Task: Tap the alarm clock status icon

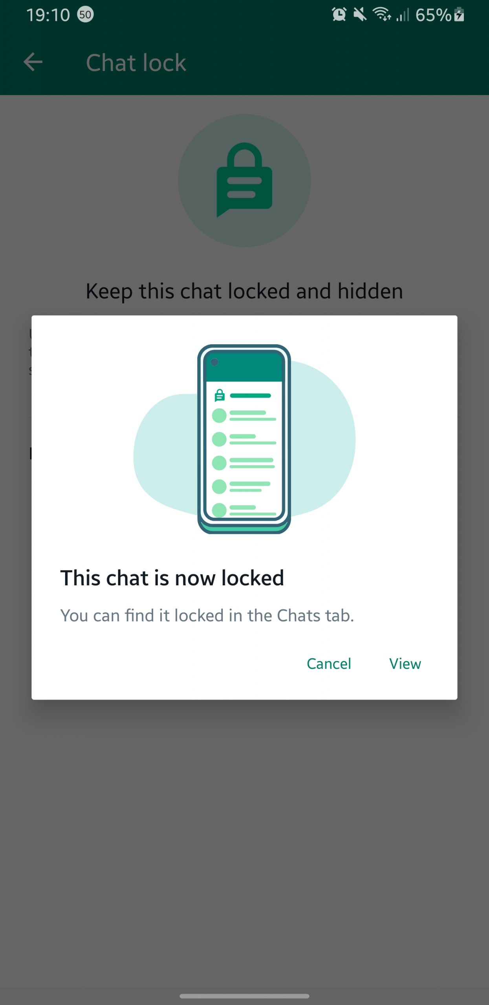Action: (x=339, y=15)
